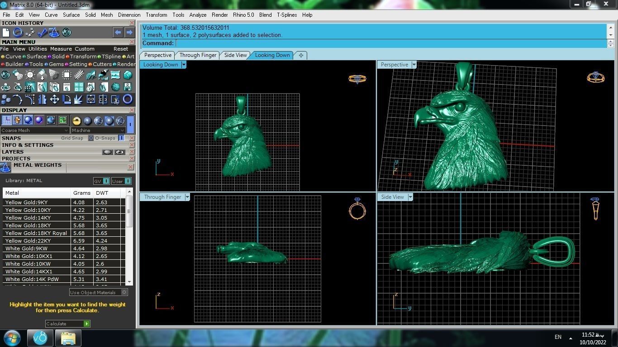Toggle the Grid Snap switch

tap(91, 138)
